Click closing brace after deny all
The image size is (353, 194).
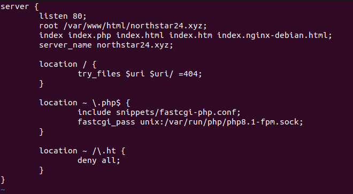tap(41, 170)
